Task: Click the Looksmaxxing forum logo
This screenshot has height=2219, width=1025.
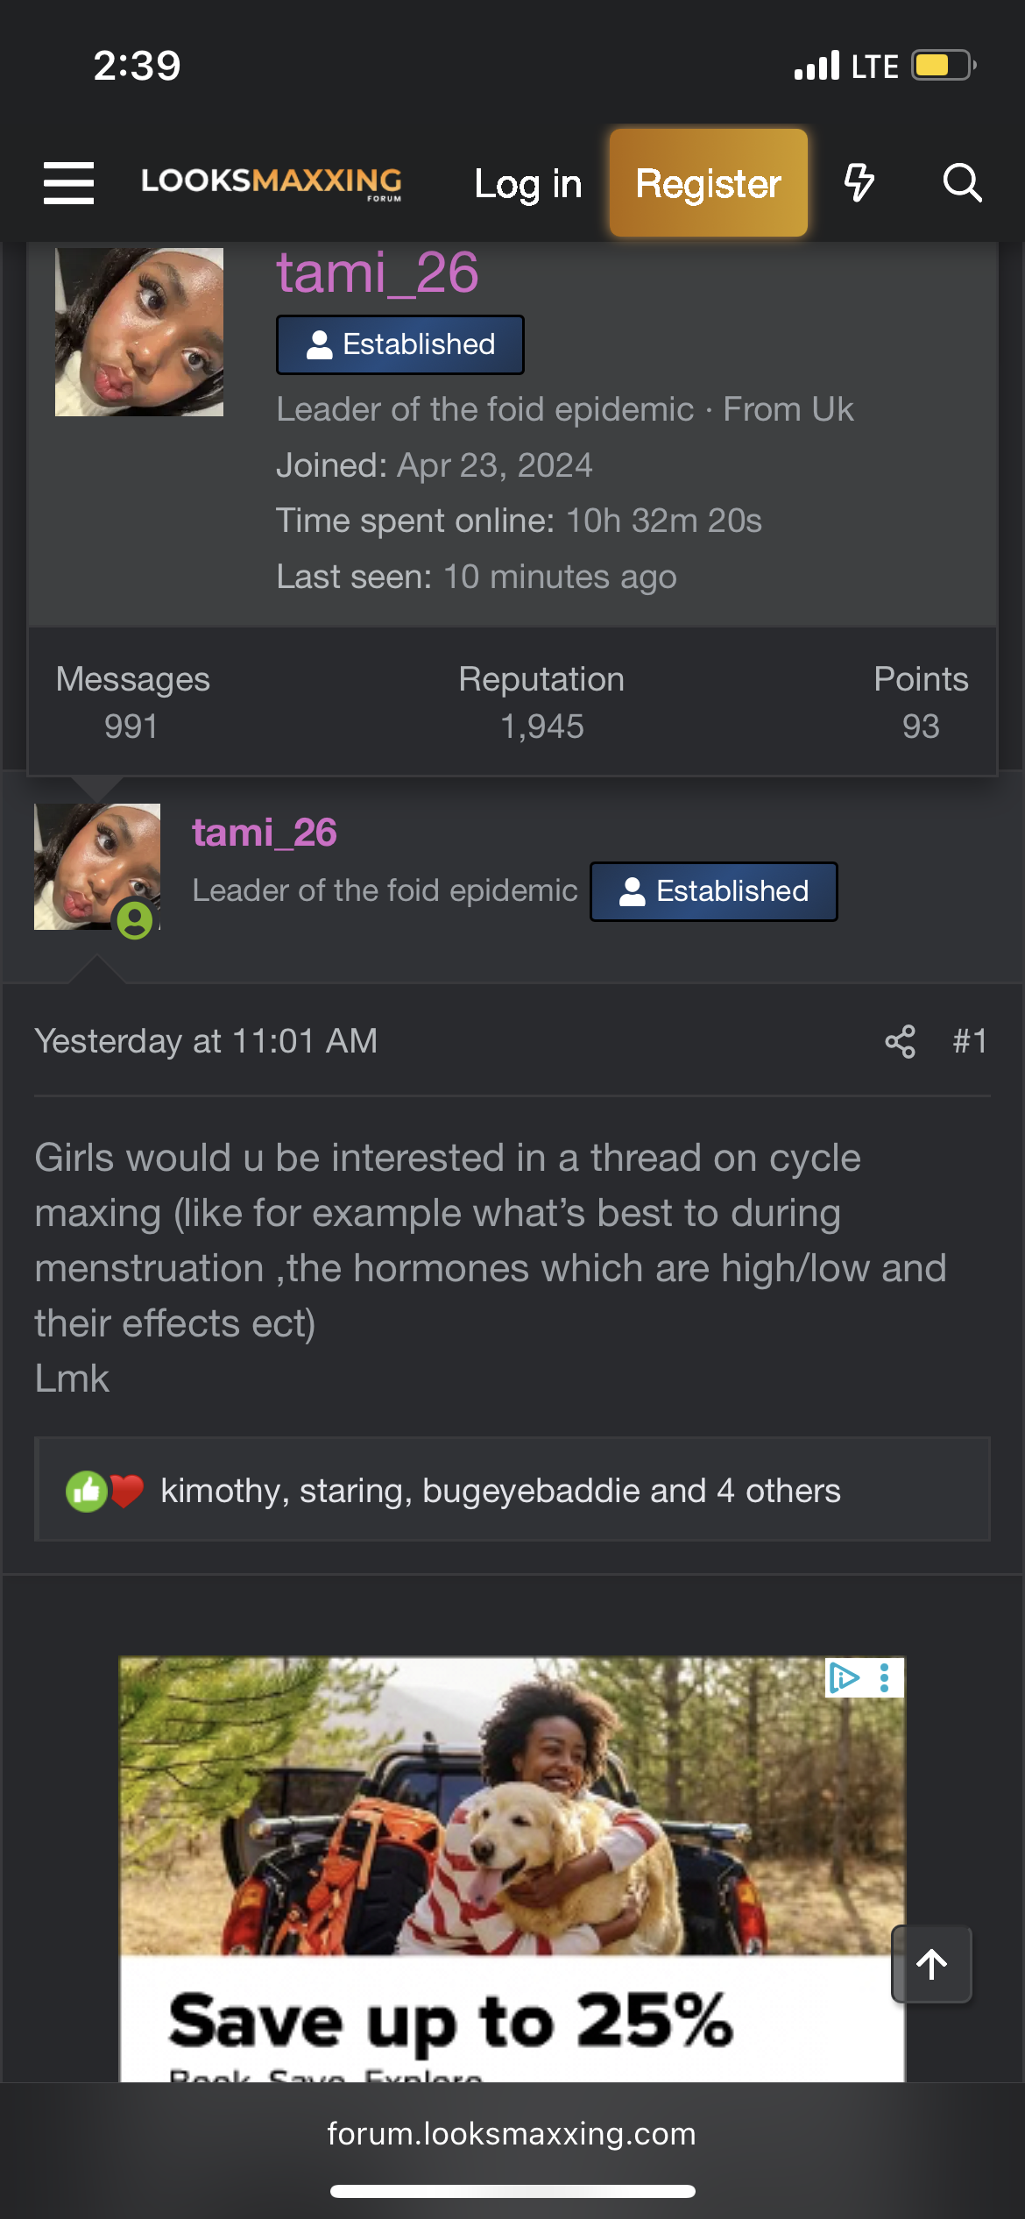Action: click(272, 182)
